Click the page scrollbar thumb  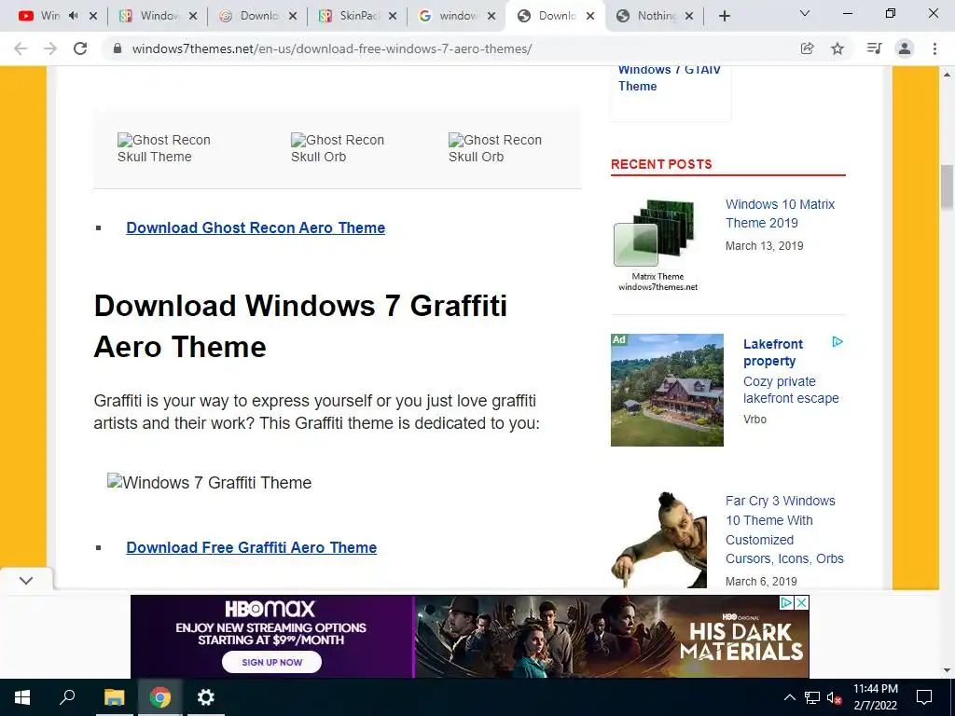tap(947, 187)
